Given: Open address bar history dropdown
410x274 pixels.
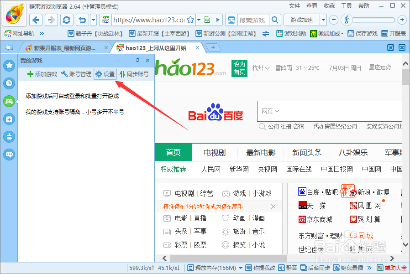Looking at the screenshot, I should [199, 20].
